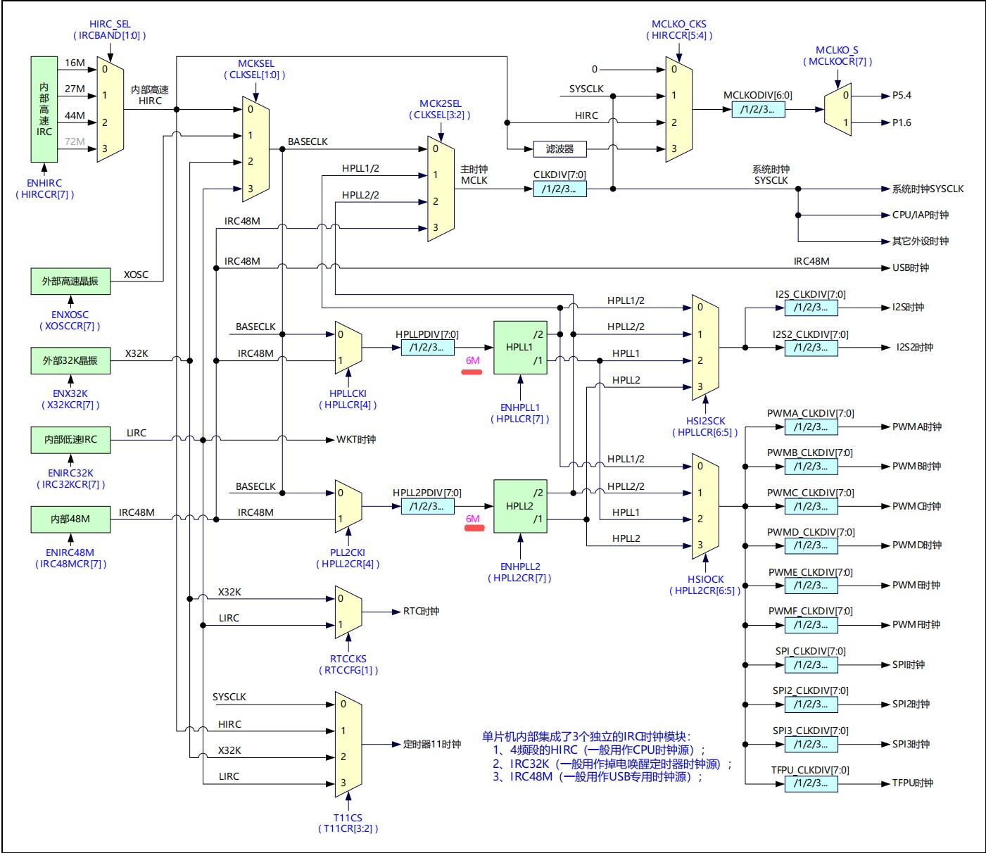Screen dimensions: 986x853
Task: Select the PWMD_CLKDIV[7:0] label
Action: (811, 532)
